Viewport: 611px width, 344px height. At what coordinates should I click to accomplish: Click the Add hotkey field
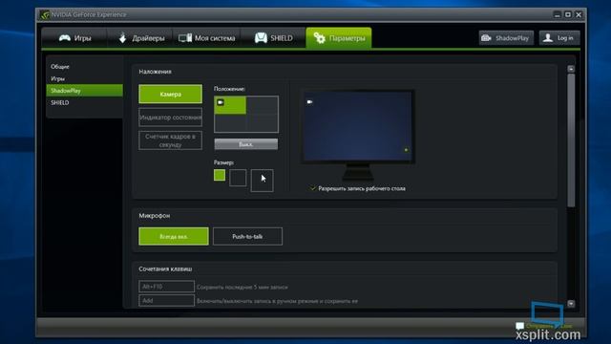click(166, 300)
